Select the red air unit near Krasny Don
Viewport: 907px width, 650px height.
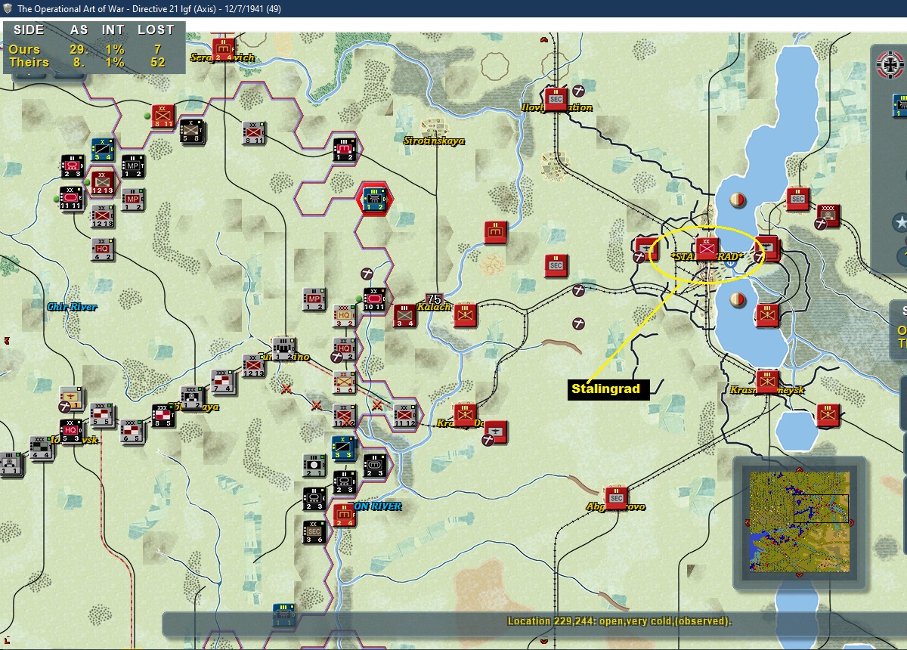pyautogui.click(x=496, y=432)
